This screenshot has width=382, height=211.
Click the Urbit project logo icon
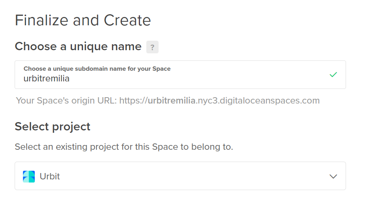click(x=29, y=177)
